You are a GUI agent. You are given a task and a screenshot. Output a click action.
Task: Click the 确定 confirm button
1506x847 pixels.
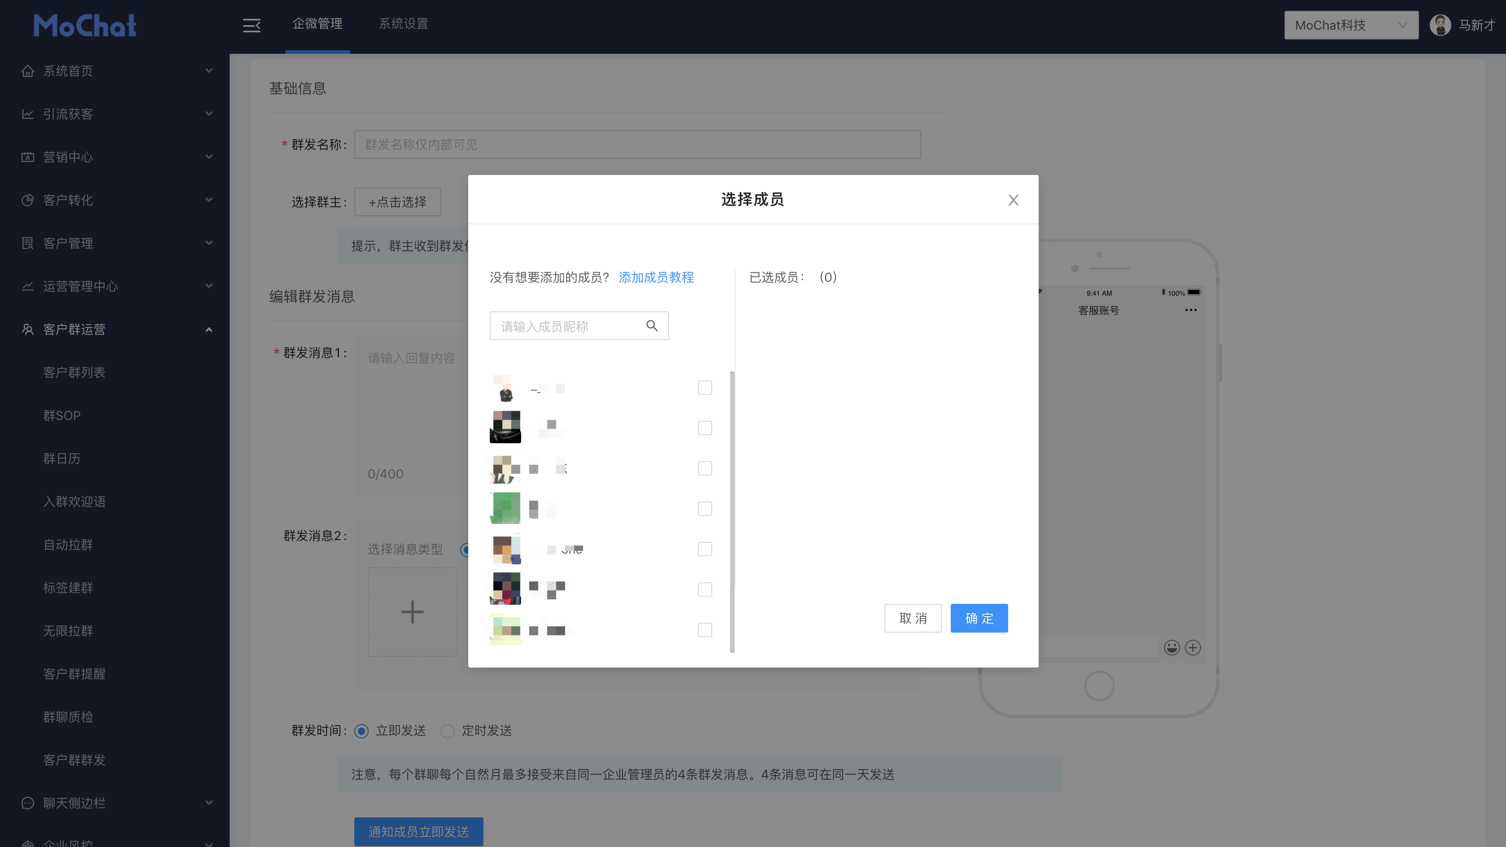coord(979,618)
